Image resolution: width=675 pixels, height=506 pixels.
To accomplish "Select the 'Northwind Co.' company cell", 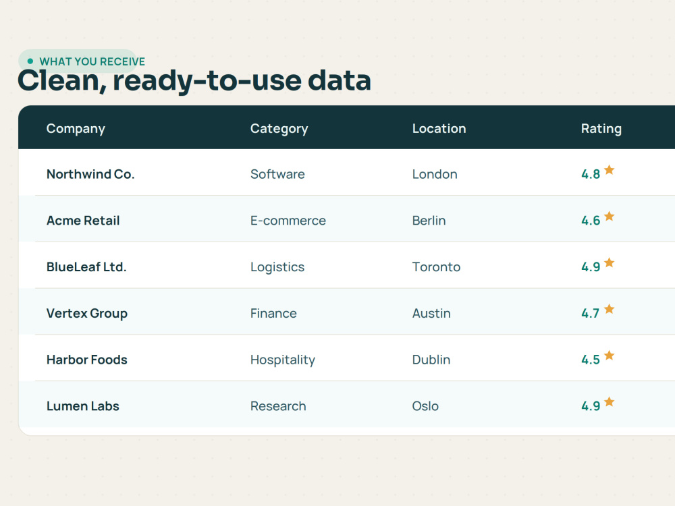I will point(90,174).
